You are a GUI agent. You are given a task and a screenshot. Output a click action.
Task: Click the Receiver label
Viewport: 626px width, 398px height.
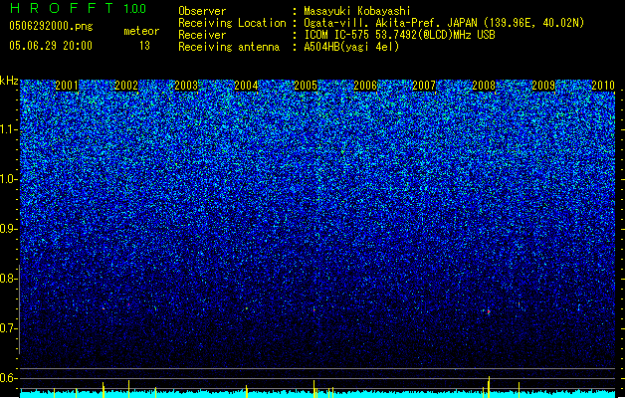click(x=202, y=35)
